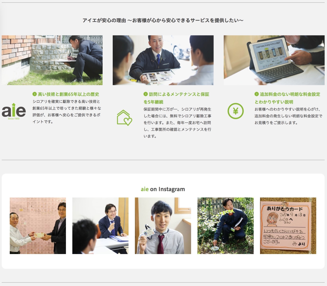Open the 訪問によるメンテナンスと保証を5年継続 link
Image resolution: width=327 pixels, height=286 pixels.
pos(176,98)
